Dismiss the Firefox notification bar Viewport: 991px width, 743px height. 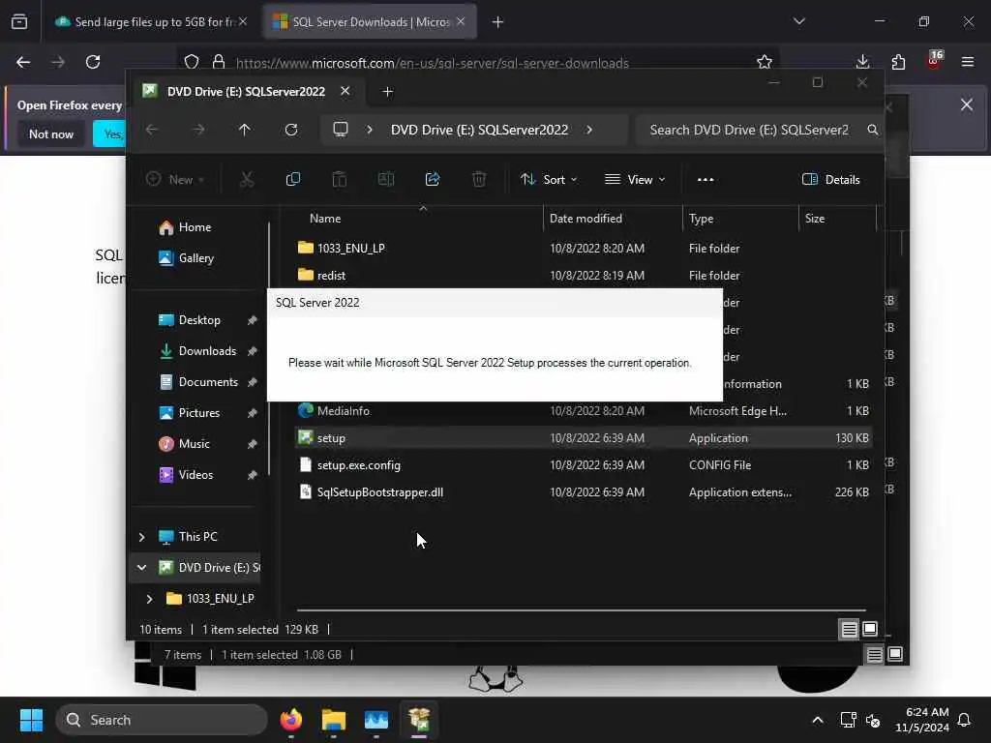pyautogui.click(x=967, y=104)
